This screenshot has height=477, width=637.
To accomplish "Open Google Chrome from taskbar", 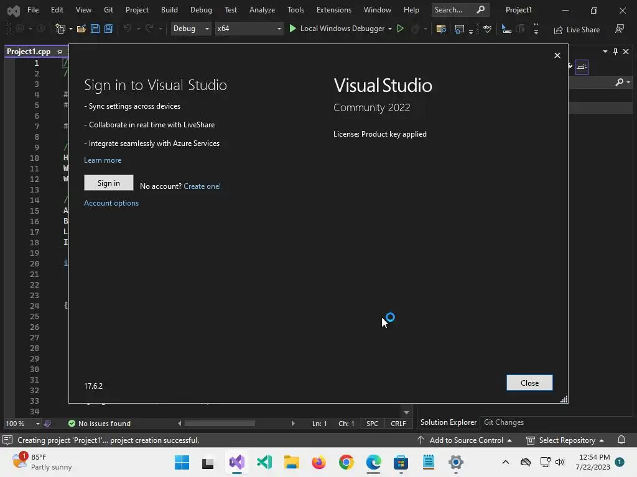I will 346,462.
